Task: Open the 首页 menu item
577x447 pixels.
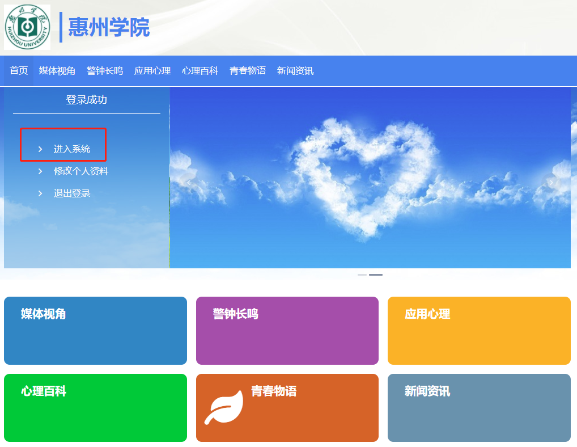Action: (18, 70)
